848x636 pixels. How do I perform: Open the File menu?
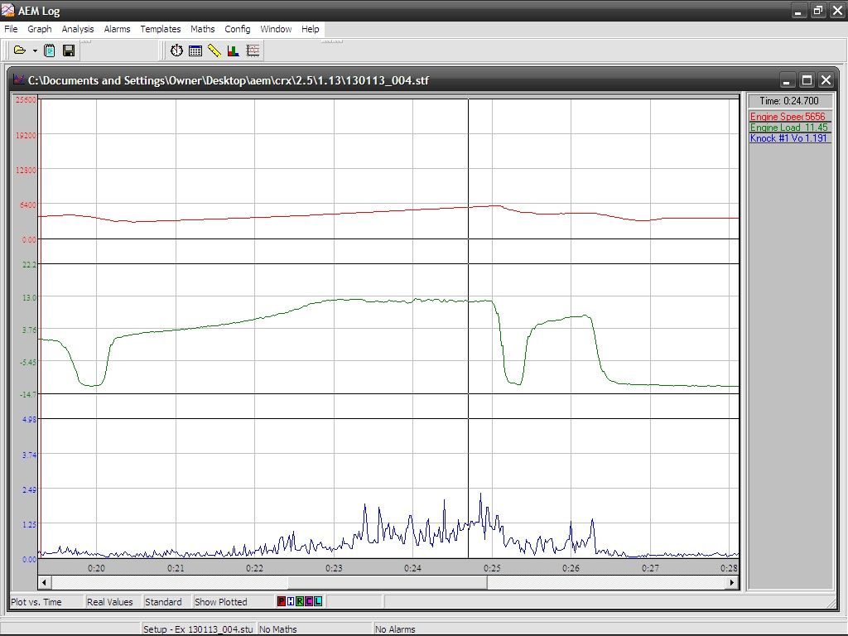pos(11,29)
